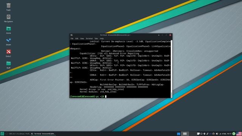
Task: Click the green circular G tray icon
Action: (234, 134)
